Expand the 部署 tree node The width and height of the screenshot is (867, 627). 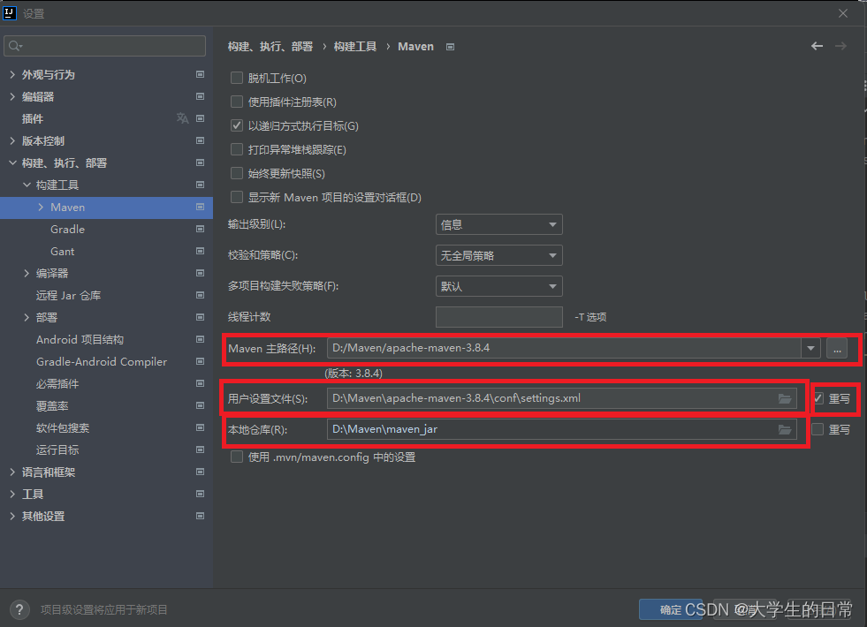[27, 318]
